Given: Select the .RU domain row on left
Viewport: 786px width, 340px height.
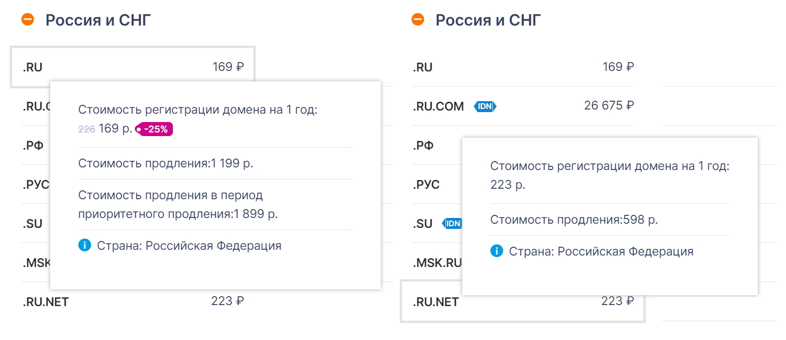Looking at the screenshot, I should pyautogui.click(x=133, y=67).
